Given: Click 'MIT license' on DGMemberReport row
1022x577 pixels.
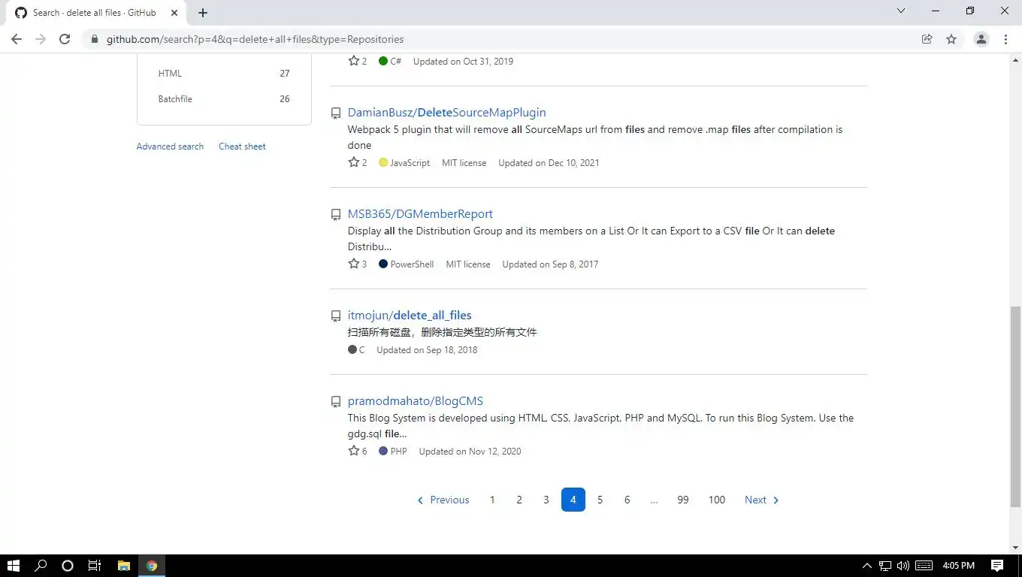Looking at the screenshot, I should [x=468, y=264].
